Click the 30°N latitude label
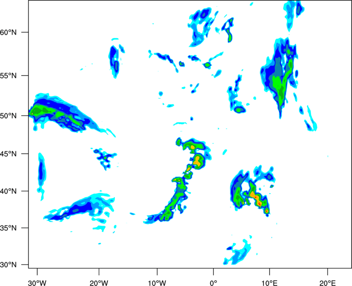 (x=8, y=265)
